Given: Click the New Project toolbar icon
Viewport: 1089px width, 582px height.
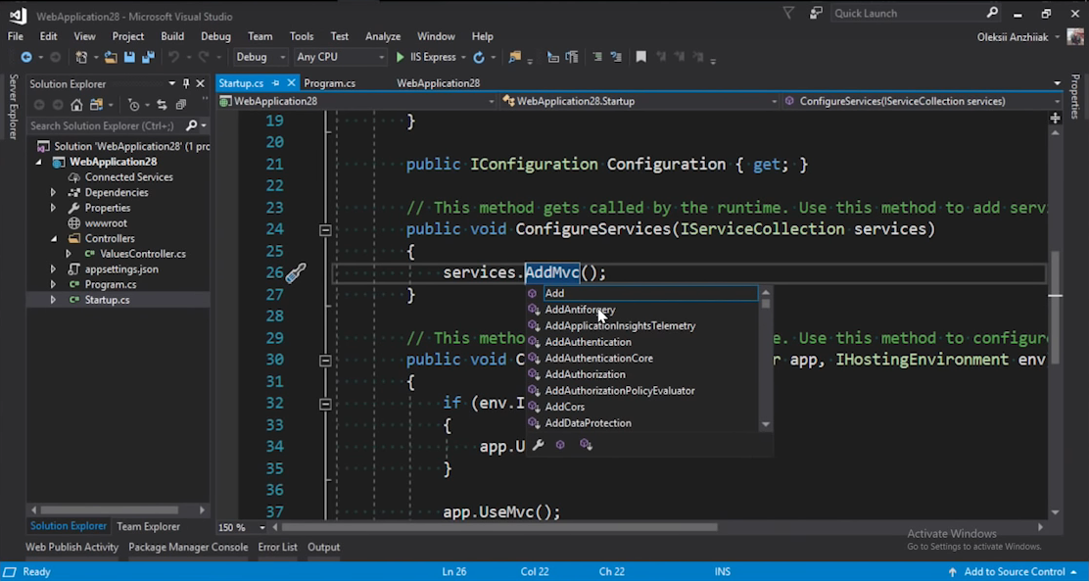Looking at the screenshot, I should point(81,57).
